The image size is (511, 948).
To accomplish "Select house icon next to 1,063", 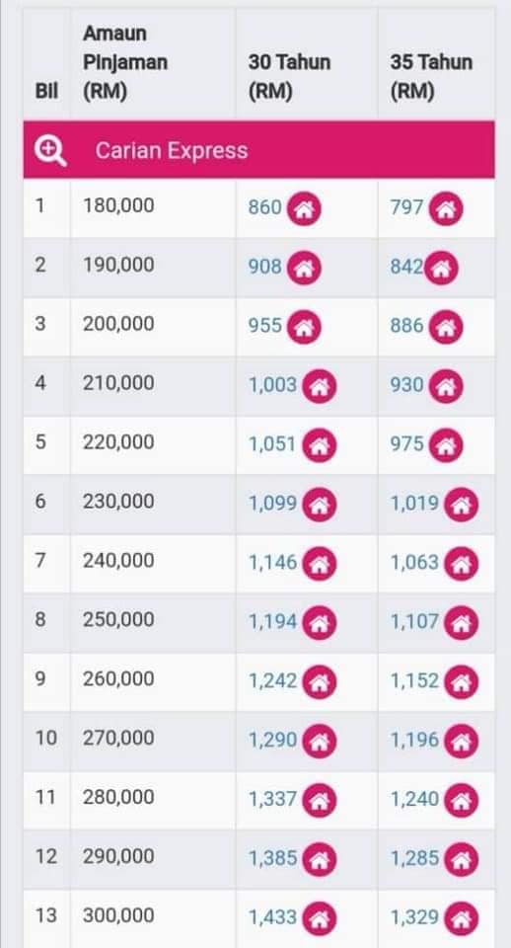I will (462, 564).
